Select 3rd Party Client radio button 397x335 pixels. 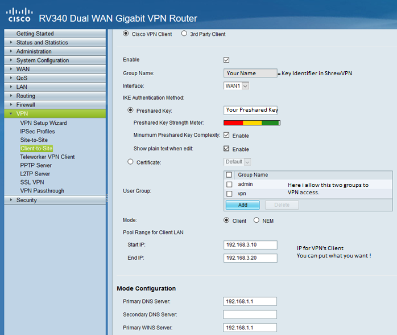click(x=184, y=34)
